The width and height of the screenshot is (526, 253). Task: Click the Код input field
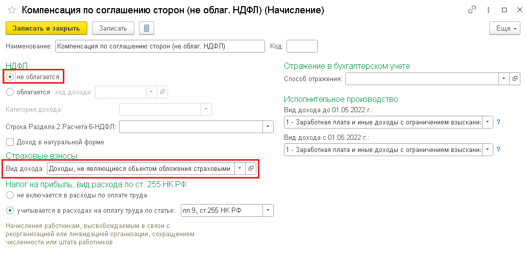(302, 46)
